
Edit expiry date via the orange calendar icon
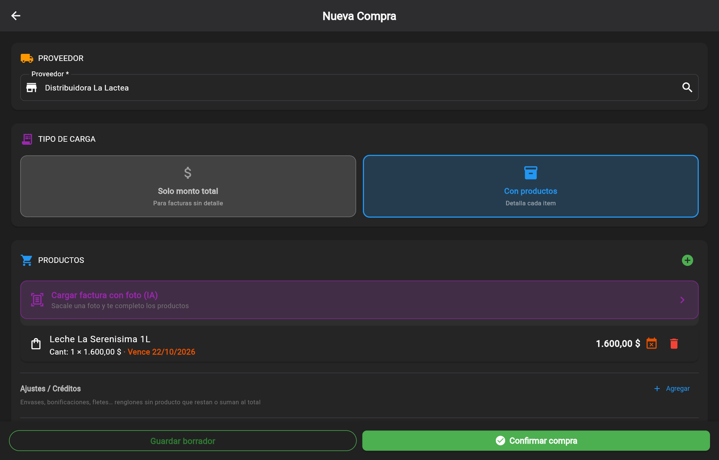pyautogui.click(x=652, y=344)
